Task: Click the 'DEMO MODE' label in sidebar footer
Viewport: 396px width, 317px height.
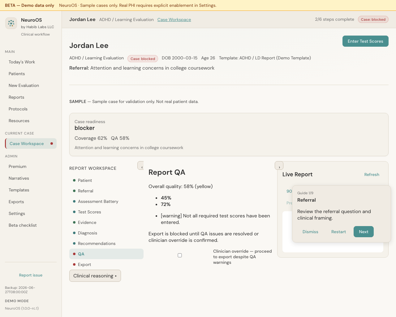Action: pyautogui.click(x=17, y=301)
